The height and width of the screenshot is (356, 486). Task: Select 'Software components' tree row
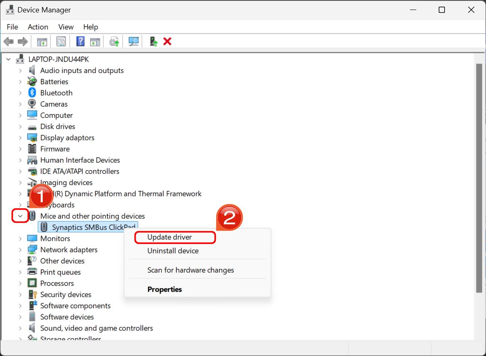coord(75,305)
